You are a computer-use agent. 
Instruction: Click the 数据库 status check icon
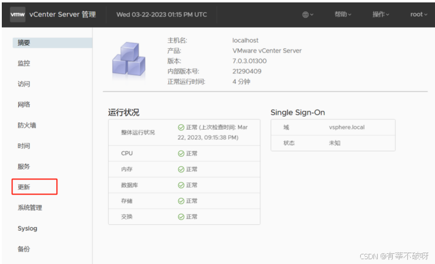(181, 185)
